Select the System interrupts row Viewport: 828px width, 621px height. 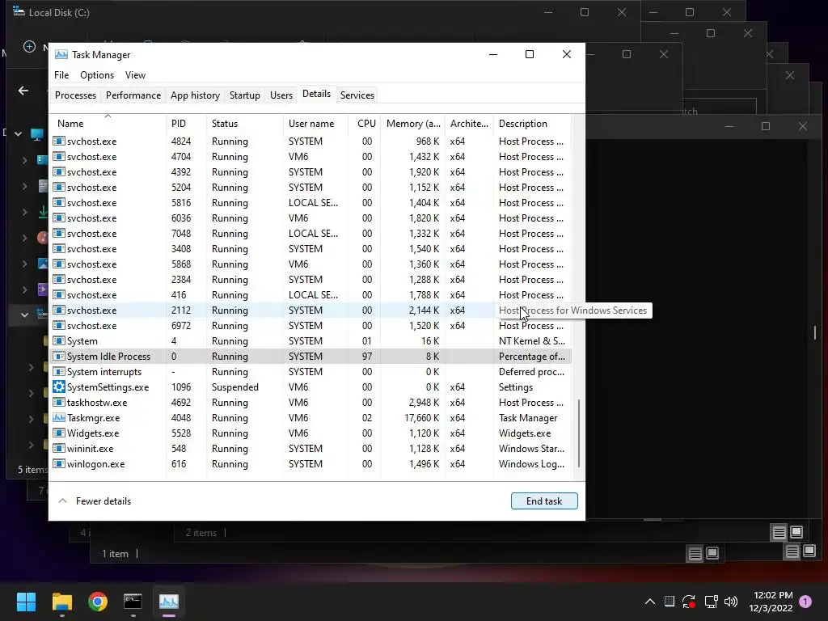pos(310,372)
